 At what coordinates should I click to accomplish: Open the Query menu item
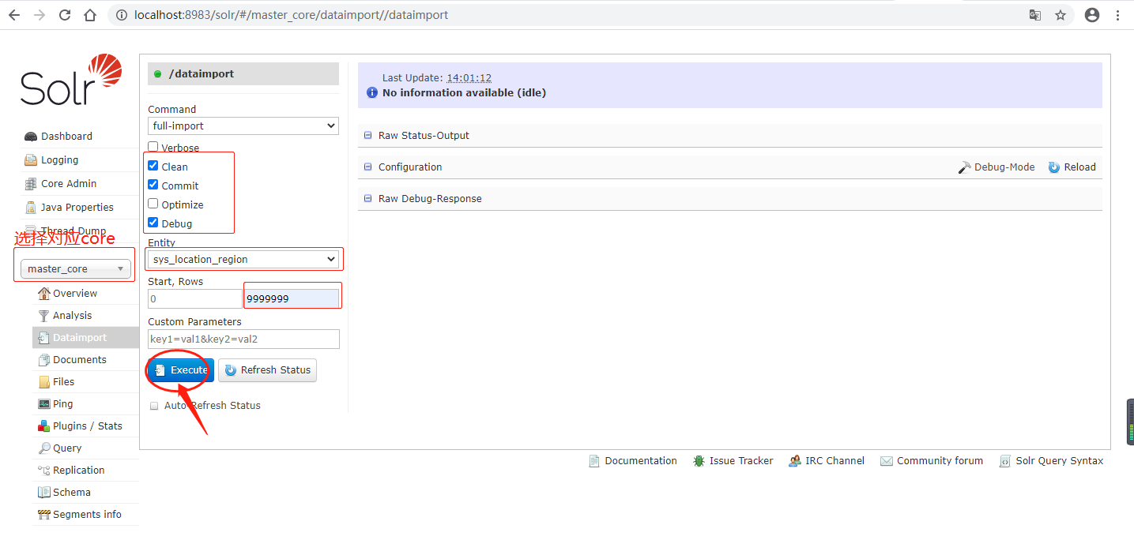(67, 448)
